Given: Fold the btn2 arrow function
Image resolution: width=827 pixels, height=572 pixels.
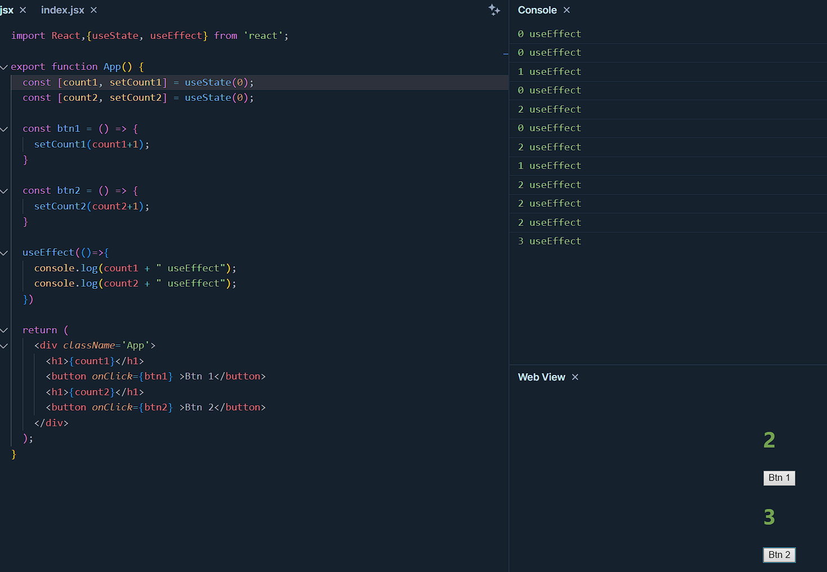Looking at the screenshot, I should pos(5,191).
